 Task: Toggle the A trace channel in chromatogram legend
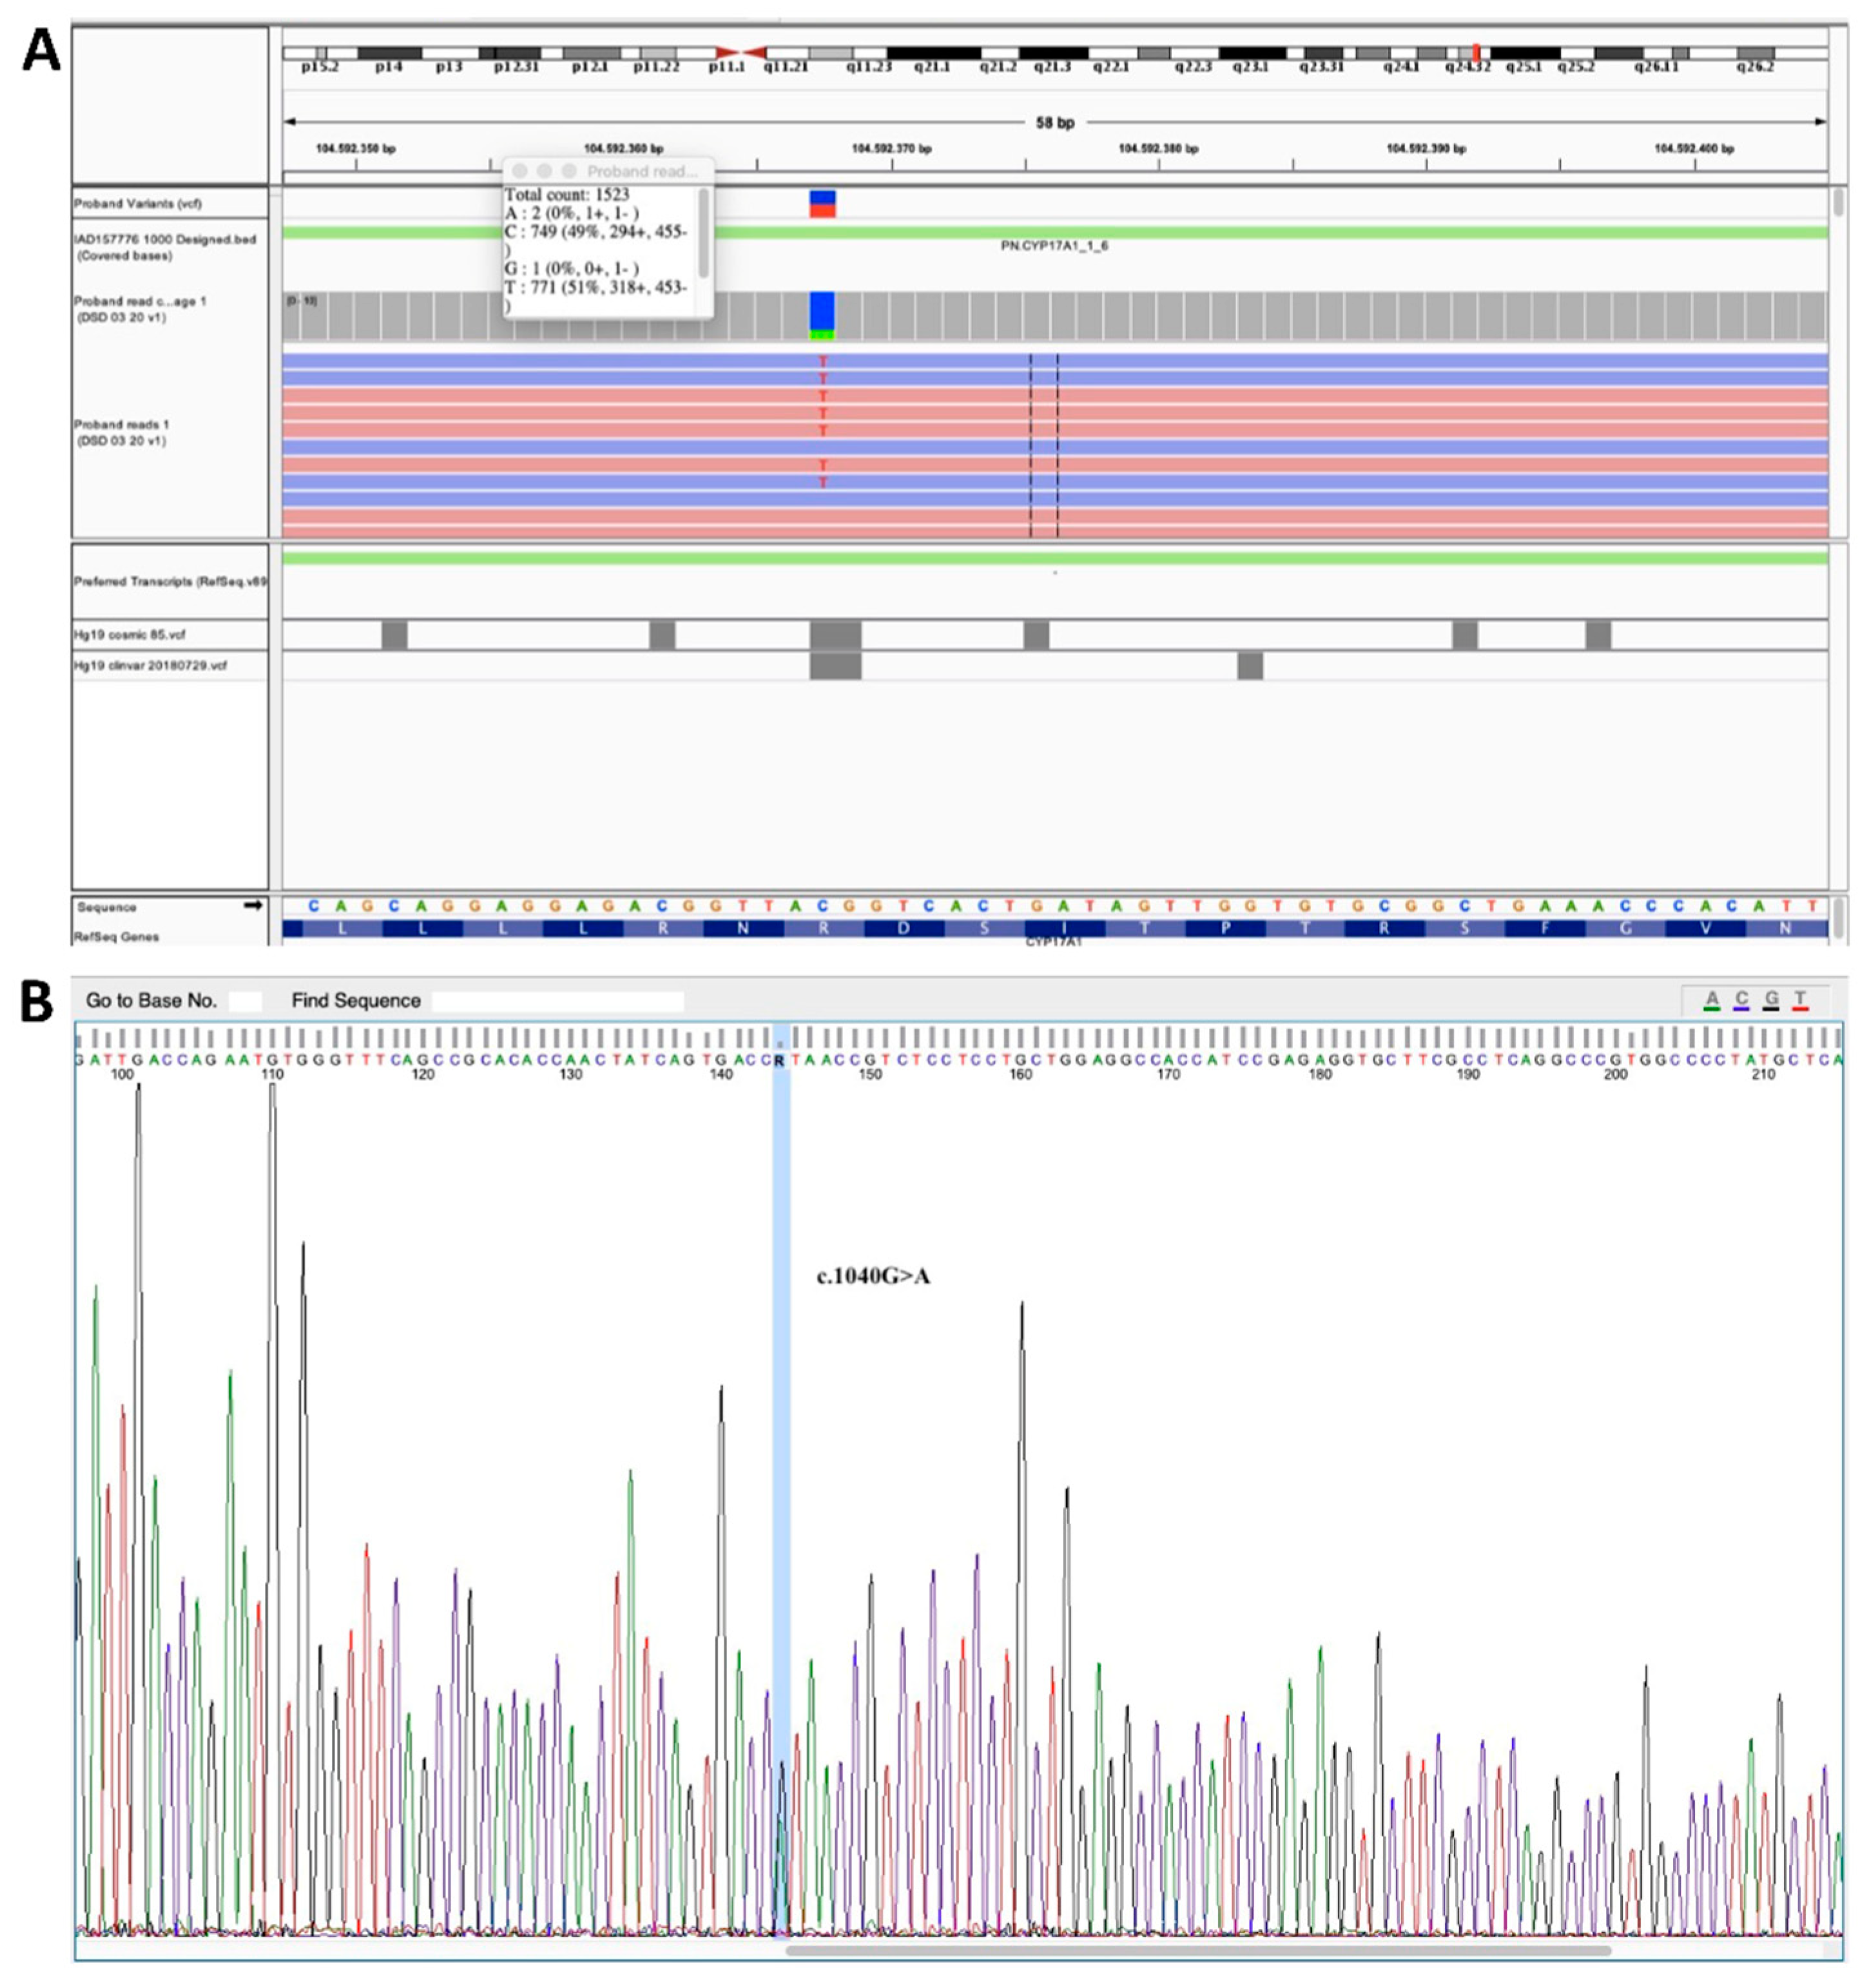tap(1712, 999)
